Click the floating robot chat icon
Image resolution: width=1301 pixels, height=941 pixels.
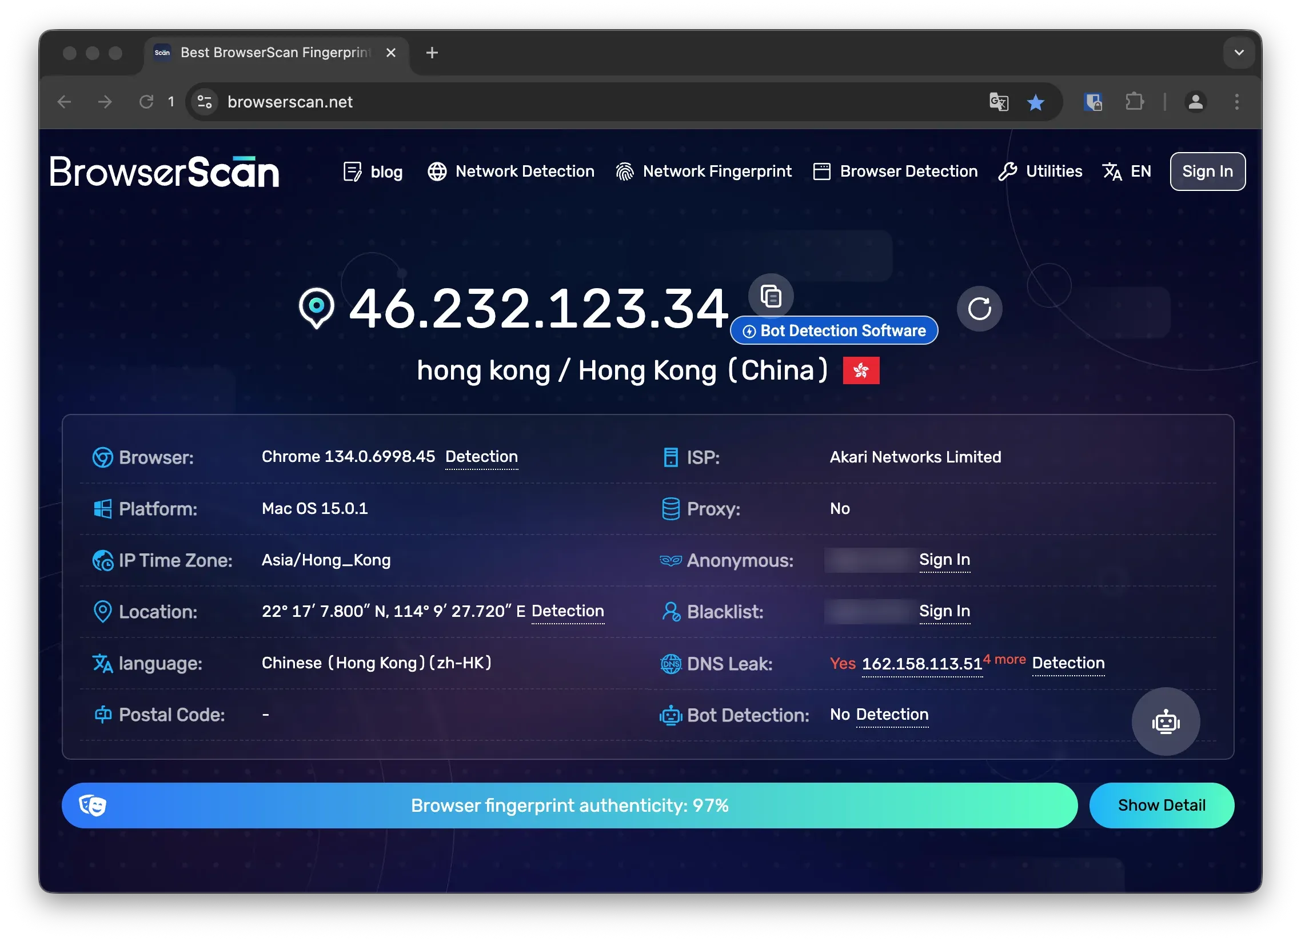click(x=1164, y=721)
